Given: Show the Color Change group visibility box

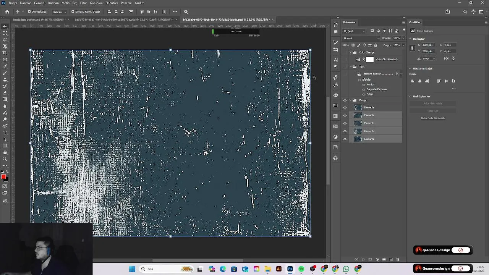Looking at the screenshot, I should click(345, 52).
